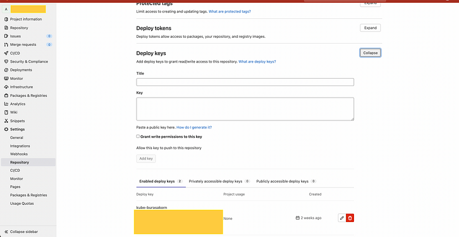Click inside the Key text area
Image resolution: width=459 pixels, height=237 pixels.
pyautogui.click(x=245, y=108)
